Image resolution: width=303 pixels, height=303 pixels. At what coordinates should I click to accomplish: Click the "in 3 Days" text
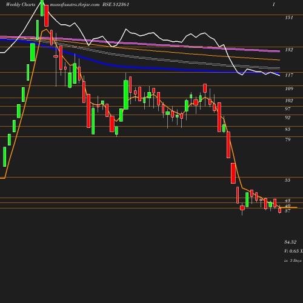click(x=293, y=261)
